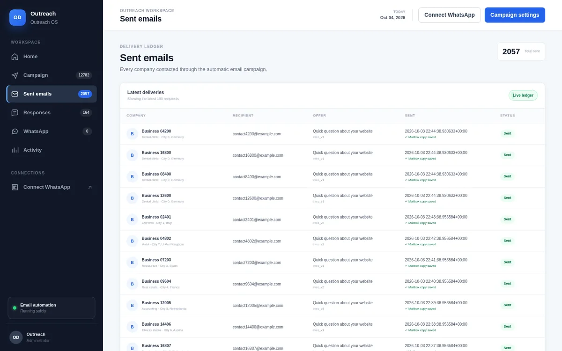Click the OD Outreach logo badge
This screenshot has width=562, height=351.
(17, 17)
